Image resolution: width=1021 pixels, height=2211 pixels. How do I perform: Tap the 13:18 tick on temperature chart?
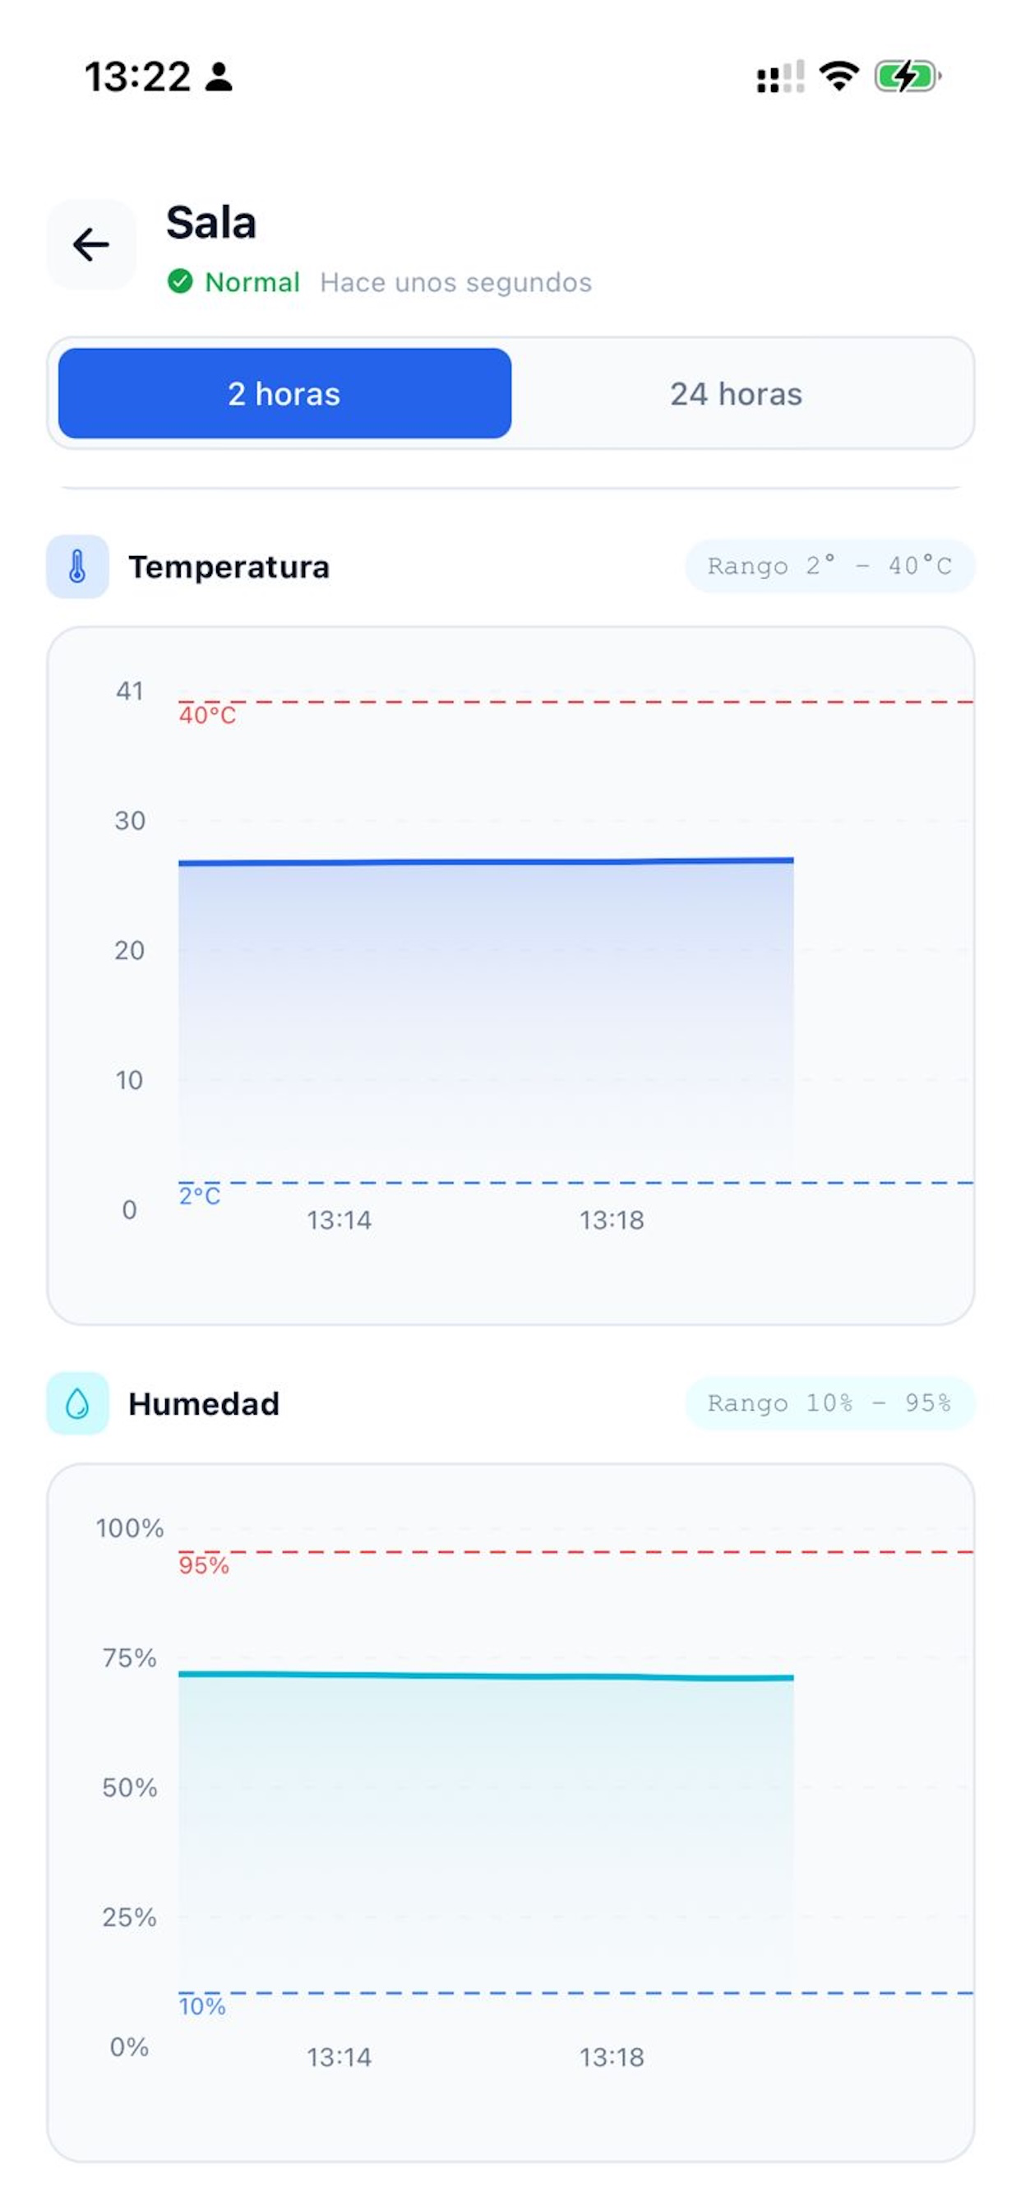click(x=611, y=1220)
